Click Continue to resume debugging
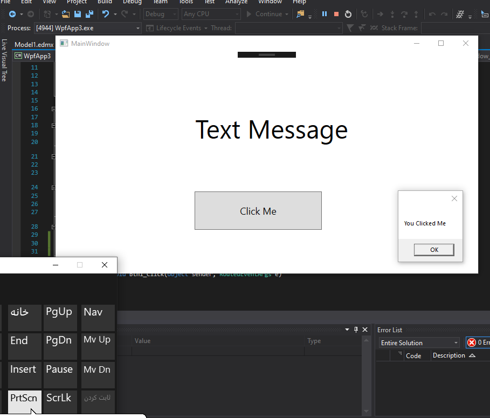 pyautogui.click(x=264, y=14)
